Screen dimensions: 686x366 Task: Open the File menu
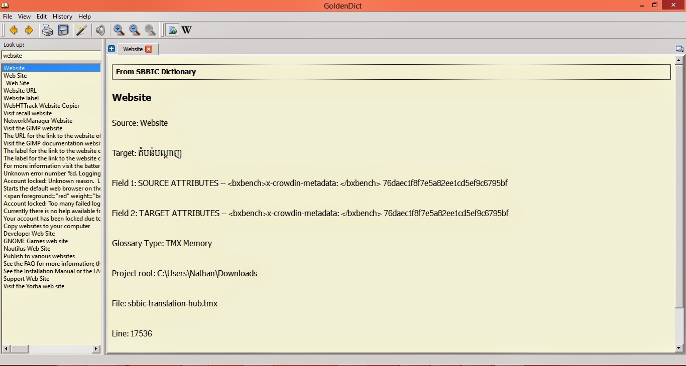pos(8,17)
